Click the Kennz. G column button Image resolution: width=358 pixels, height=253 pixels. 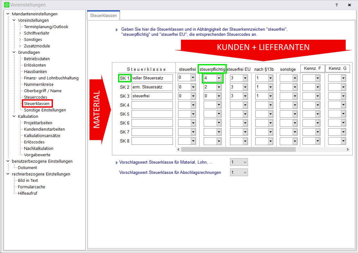(337, 69)
